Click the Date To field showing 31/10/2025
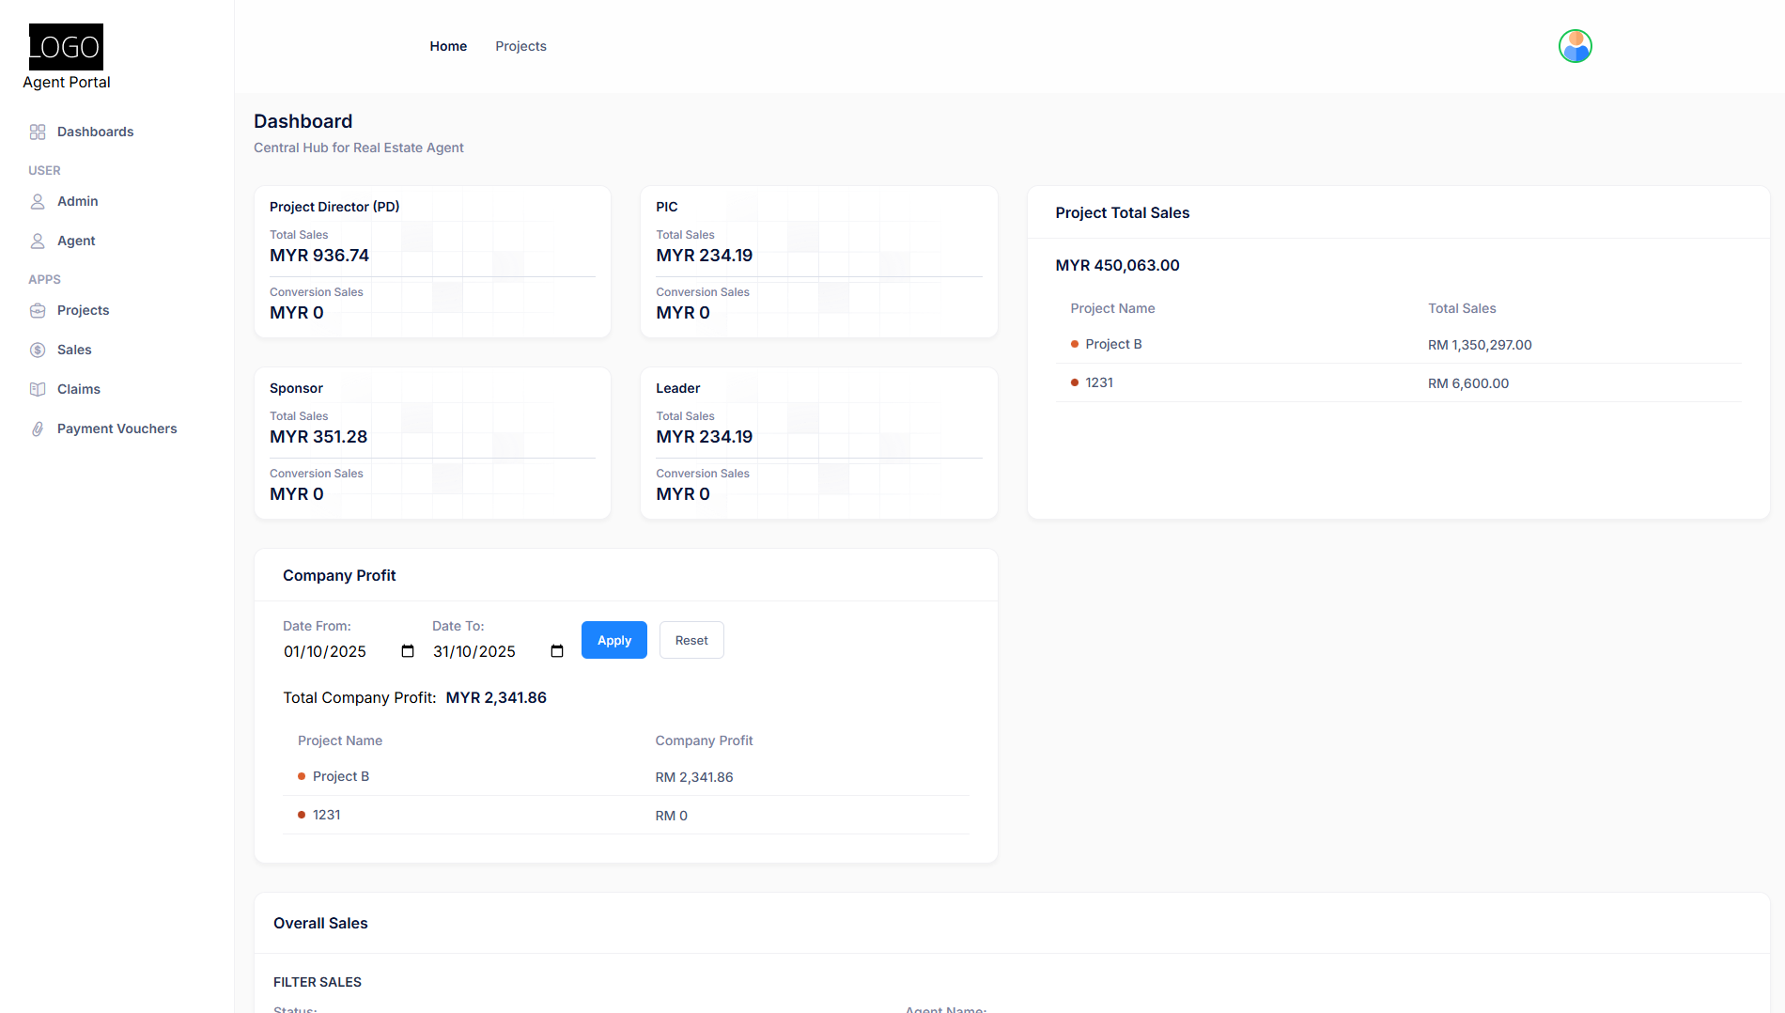The width and height of the screenshot is (1785, 1013). tap(474, 651)
